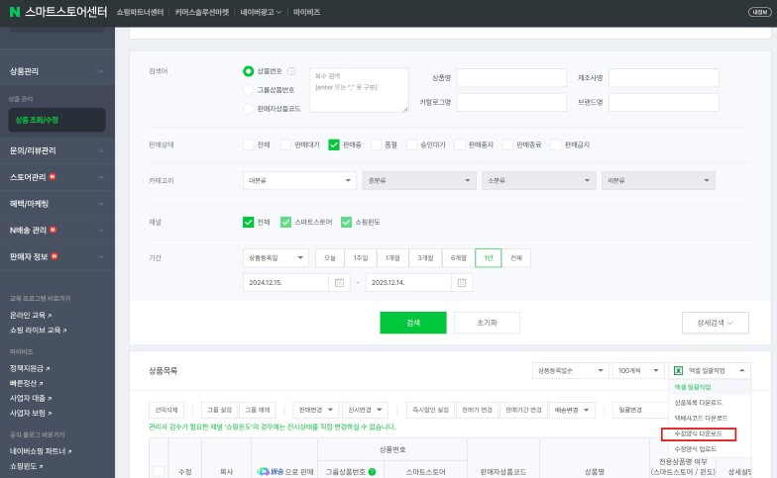Check the 품절 status checkbox
777x478 pixels.
[x=378, y=144]
